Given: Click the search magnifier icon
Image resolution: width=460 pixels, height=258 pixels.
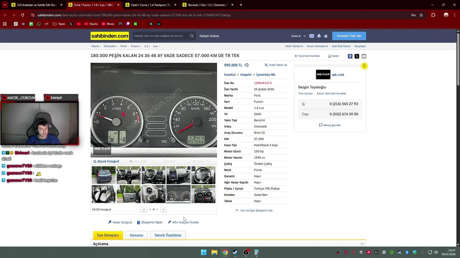Looking at the screenshot, I should (x=192, y=36).
